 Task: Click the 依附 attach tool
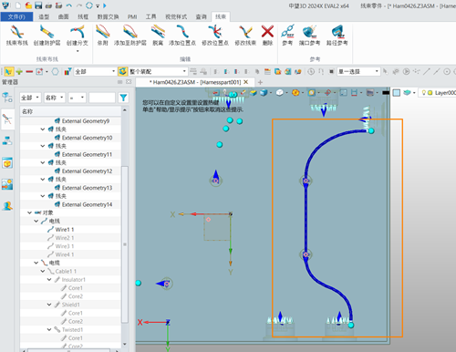(x=103, y=36)
